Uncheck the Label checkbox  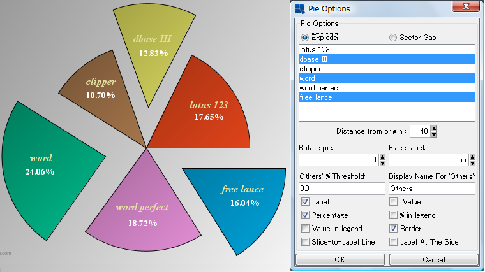click(305, 202)
